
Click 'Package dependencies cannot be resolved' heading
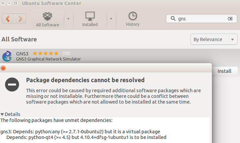pyautogui.click(x=85, y=80)
